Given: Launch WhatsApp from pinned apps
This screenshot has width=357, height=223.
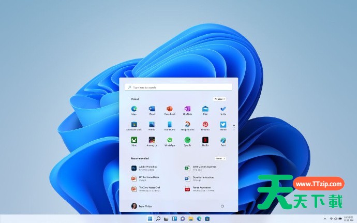Looking at the screenshot, I should 170,141.
